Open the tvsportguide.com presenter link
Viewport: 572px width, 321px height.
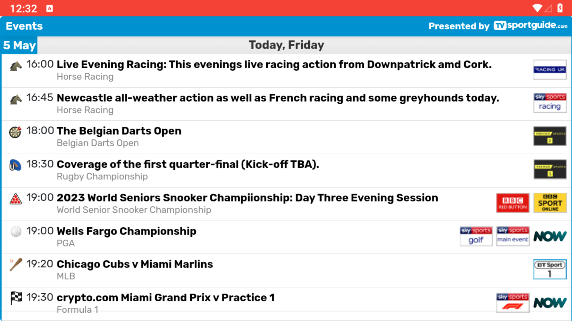pyautogui.click(x=530, y=26)
